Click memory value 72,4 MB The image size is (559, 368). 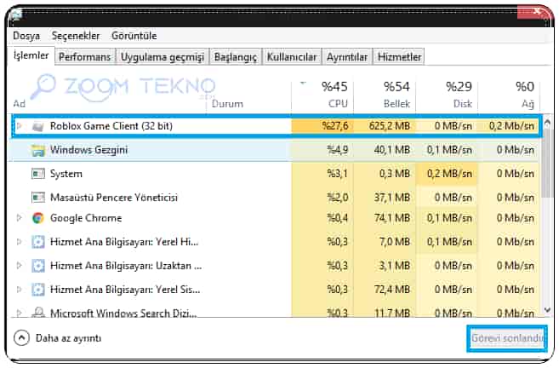point(391,290)
